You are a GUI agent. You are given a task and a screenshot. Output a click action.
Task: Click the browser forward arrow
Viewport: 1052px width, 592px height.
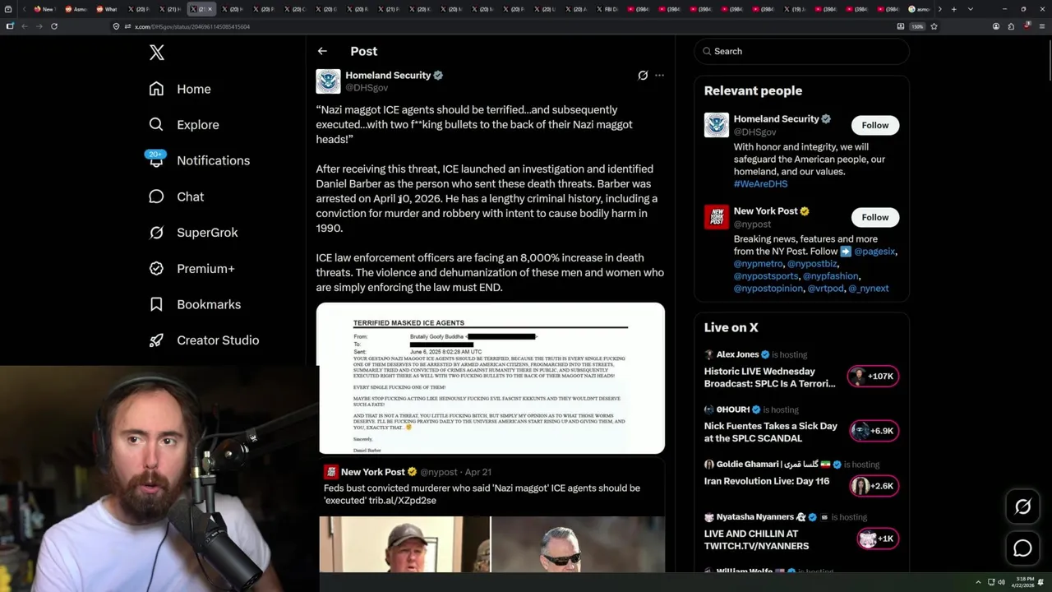click(x=39, y=26)
